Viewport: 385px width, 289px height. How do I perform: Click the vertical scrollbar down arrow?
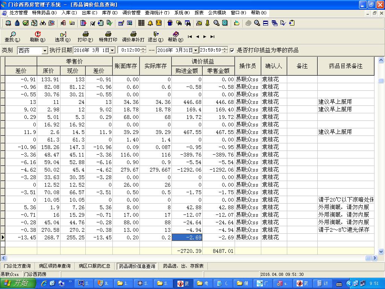381,251
